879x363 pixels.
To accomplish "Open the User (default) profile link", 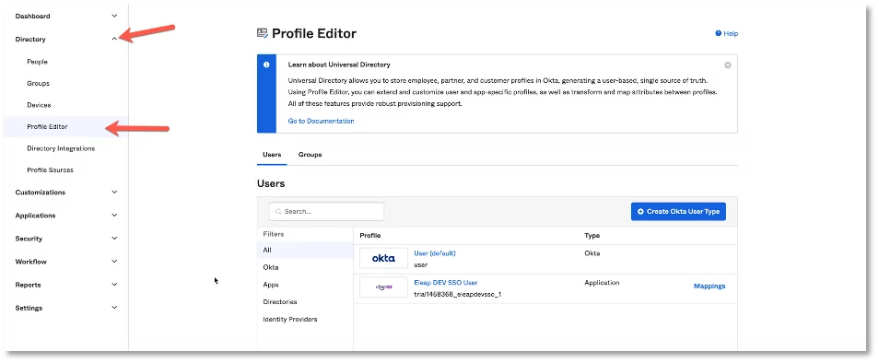I will point(435,253).
